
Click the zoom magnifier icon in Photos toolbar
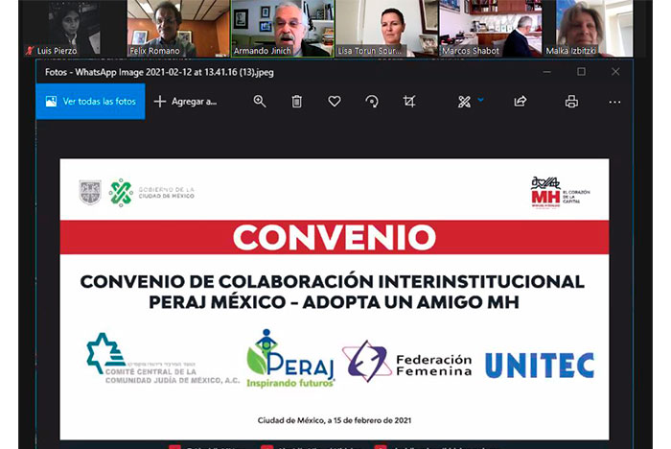coord(260,102)
